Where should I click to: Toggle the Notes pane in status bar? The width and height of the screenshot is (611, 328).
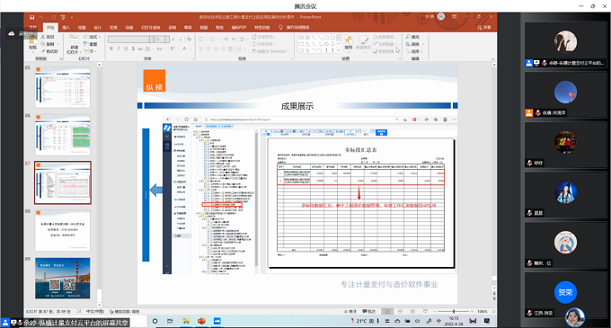coord(350,311)
